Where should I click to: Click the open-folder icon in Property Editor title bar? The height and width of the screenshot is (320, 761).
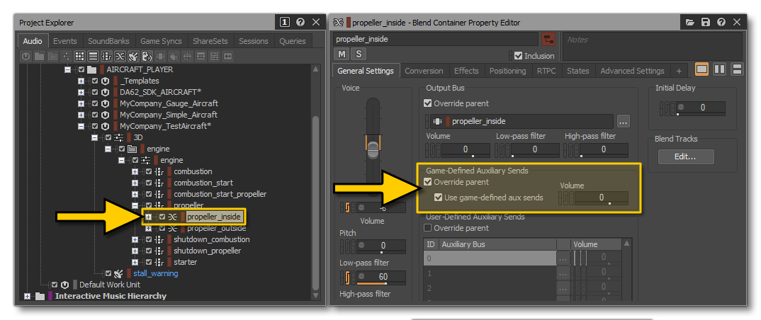click(690, 23)
